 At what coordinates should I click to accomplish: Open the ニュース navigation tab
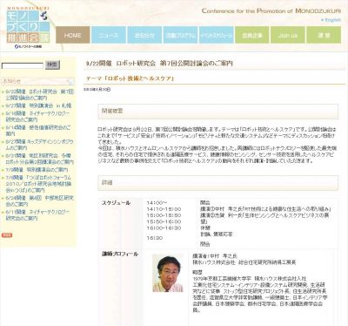point(109,35)
